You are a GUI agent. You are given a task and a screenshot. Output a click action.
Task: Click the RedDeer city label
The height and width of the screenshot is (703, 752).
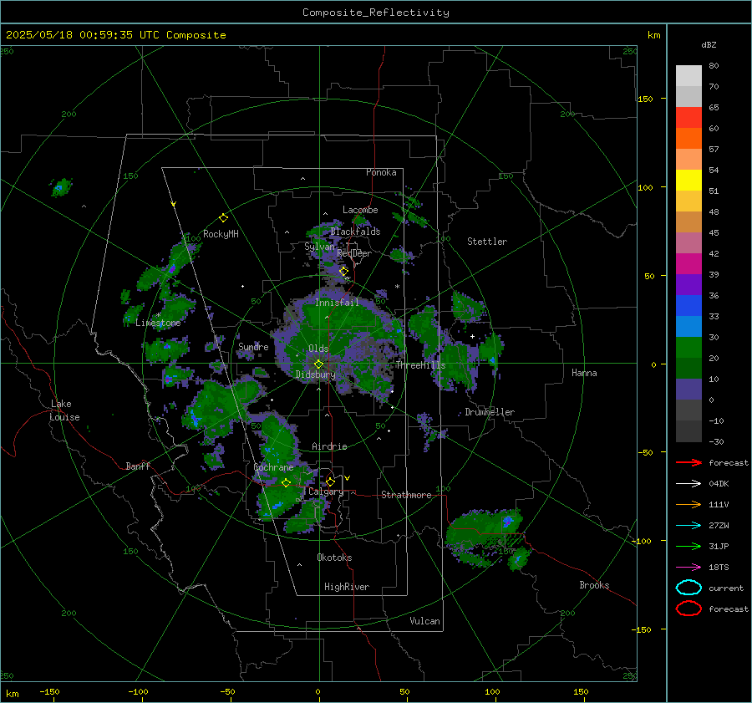pos(354,253)
